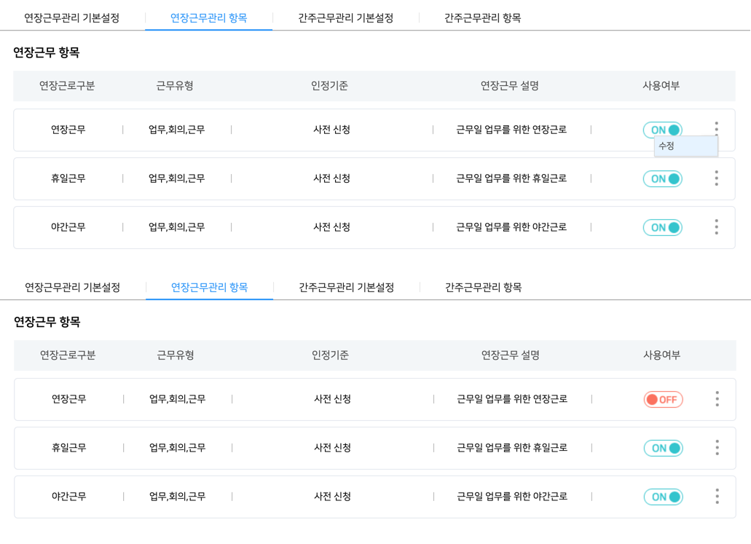Toggle 야간근무 switch in the upper list
This screenshot has height=544, width=751.
point(662,228)
